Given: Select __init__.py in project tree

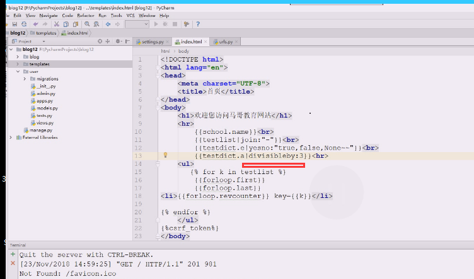Looking at the screenshot, I should 43,86.
